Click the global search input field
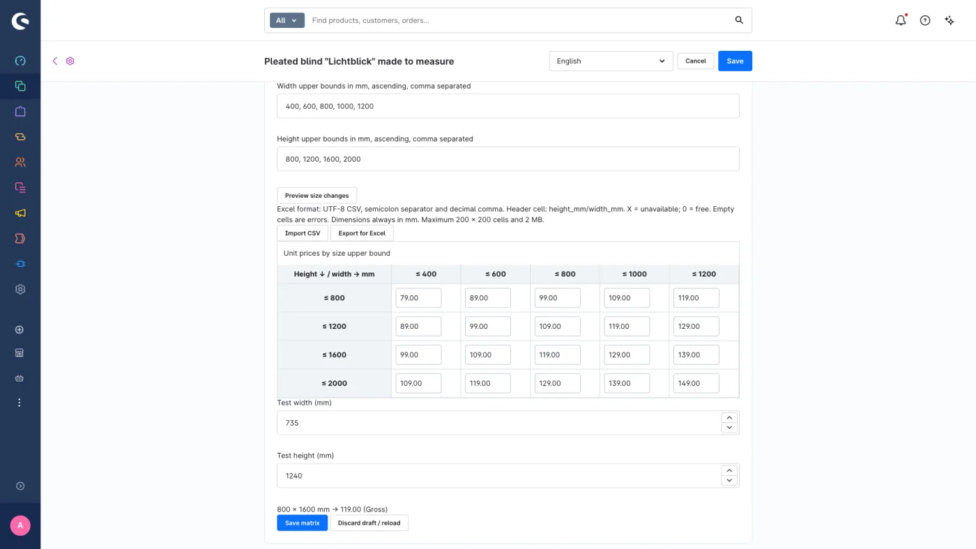 519,20
